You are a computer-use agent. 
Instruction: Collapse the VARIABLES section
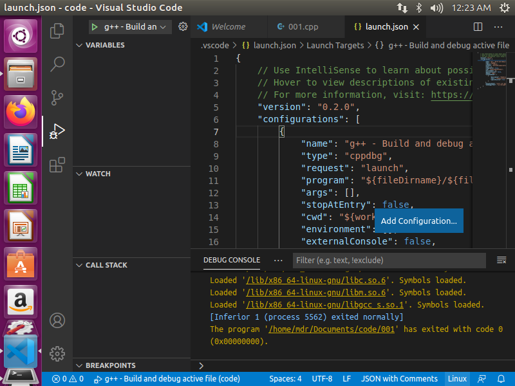(x=105, y=46)
